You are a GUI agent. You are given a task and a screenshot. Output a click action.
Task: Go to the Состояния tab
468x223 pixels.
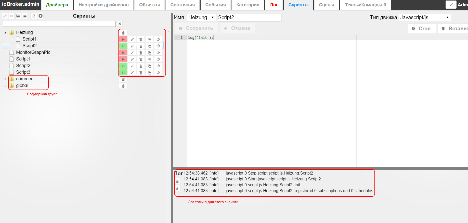point(183,5)
